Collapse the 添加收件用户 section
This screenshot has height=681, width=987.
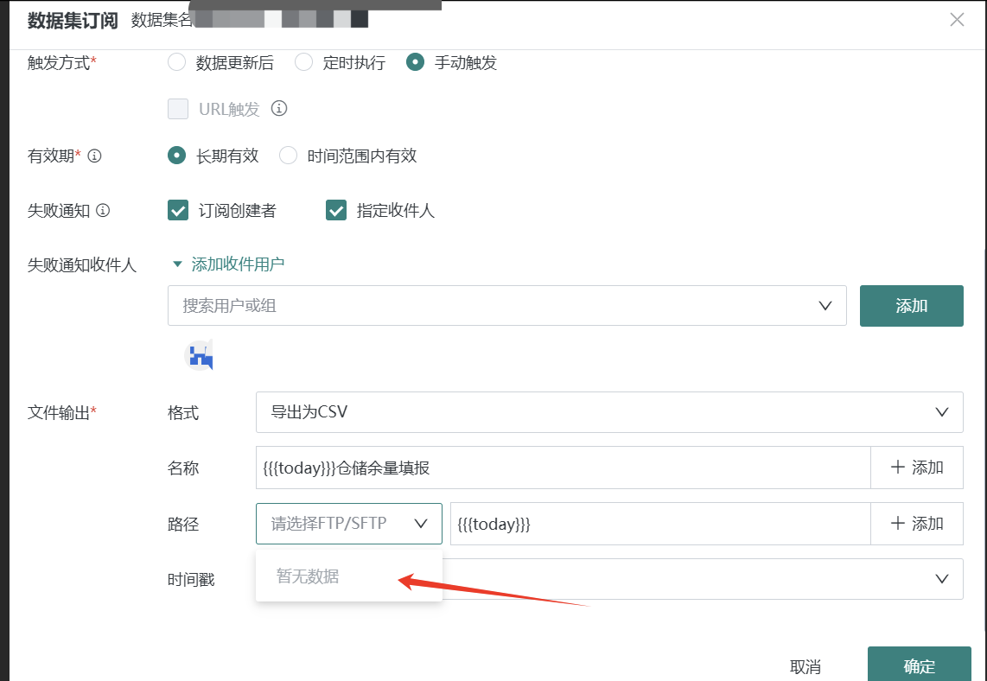pyautogui.click(x=178, y=265)
